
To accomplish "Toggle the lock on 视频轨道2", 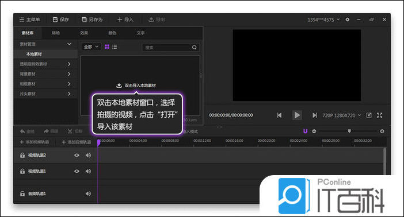I will 22,156.
